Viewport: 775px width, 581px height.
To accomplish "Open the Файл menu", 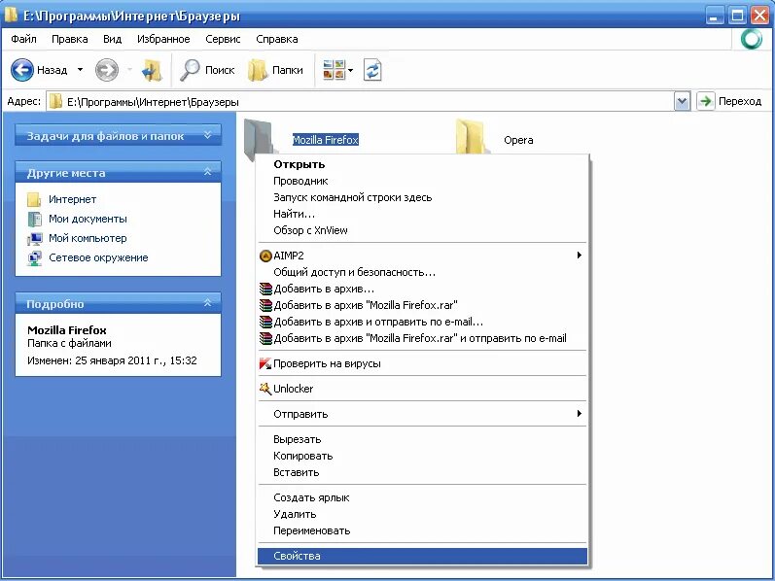I will coord(23,39).
